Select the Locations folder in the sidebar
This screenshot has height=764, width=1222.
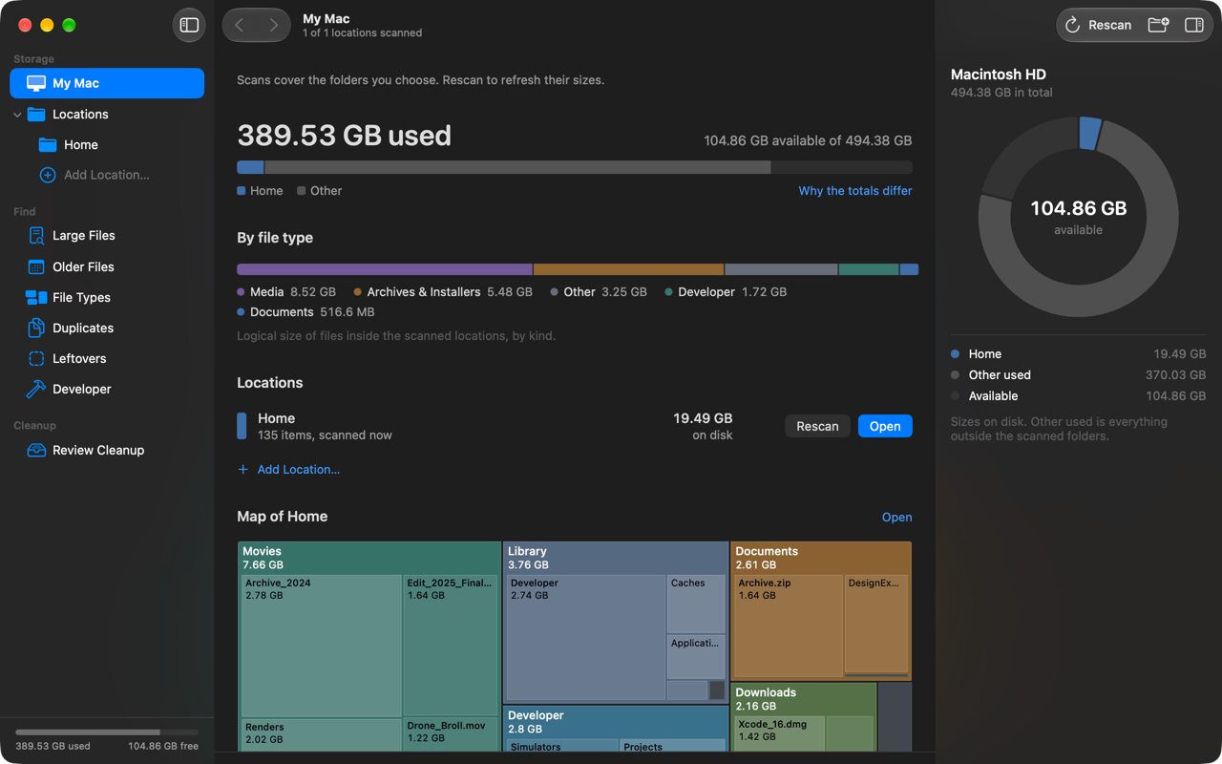(x=107, y=114)
